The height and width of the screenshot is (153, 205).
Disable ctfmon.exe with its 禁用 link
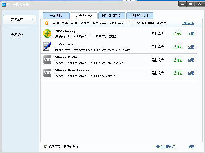(191, 47)
